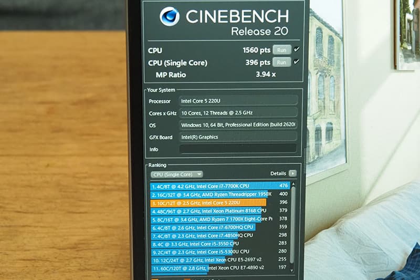
Task: Click the score 197 in the ranking
Action: [x=282, y=267]
